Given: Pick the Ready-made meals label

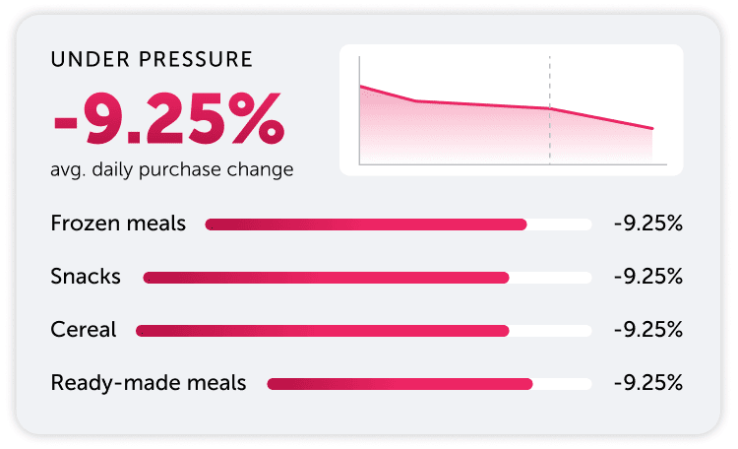Looking at the screenshot, I should coord(149,382).
